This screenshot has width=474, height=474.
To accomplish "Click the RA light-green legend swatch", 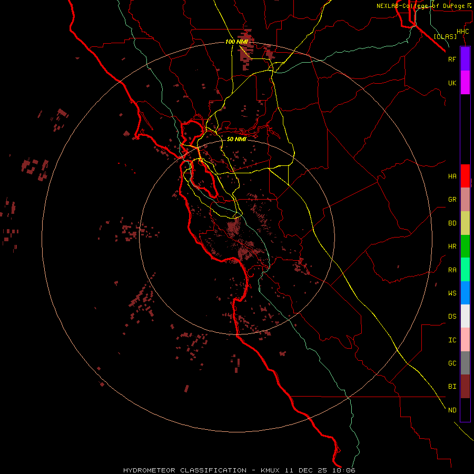I will click(465, 270).
